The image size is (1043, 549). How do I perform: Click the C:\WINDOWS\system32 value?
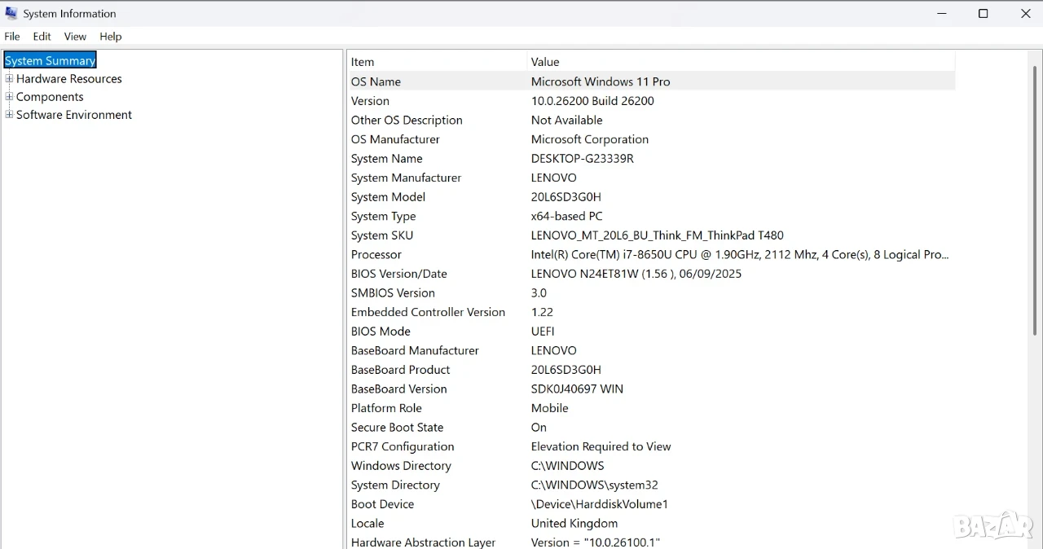tap(595, 485)
